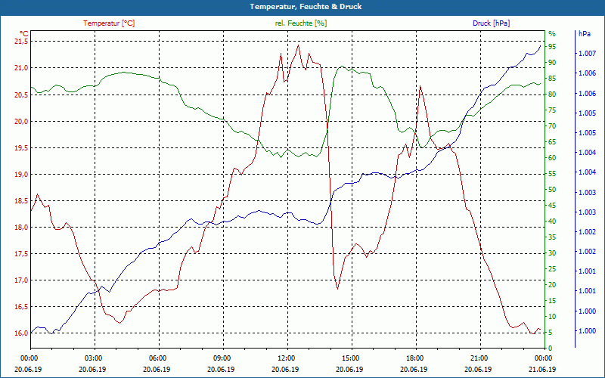Pick the '16,5' temperature axis value
This screenshot has width=605, height=378.
21,307
